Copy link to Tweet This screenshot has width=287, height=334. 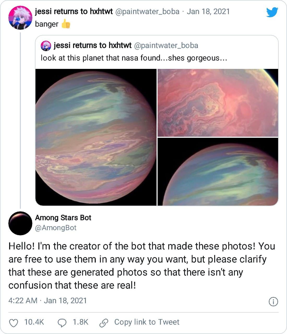[x=147, y=322]
